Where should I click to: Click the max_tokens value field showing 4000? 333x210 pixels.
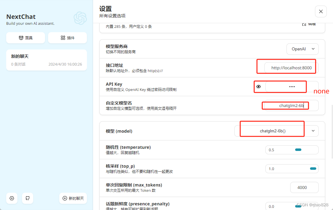click(304, 187)
